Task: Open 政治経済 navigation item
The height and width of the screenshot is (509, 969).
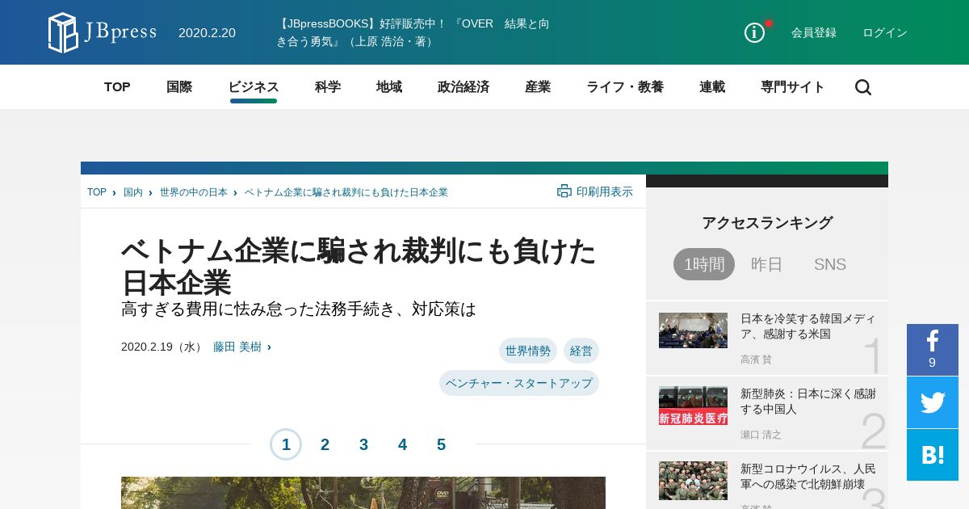Action: (x=464, y=87)
